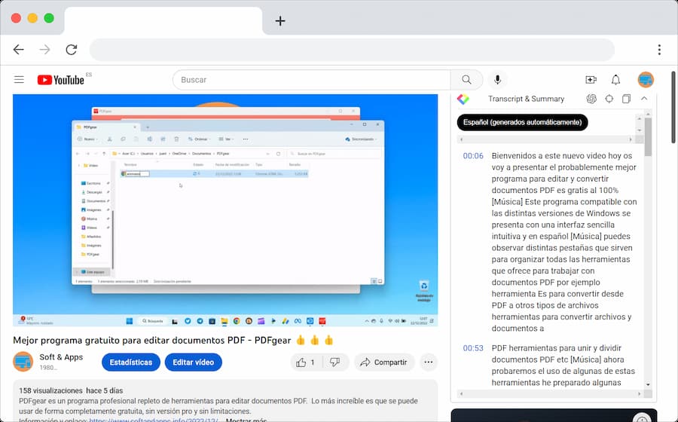Click the 'Transcript & Summary' heading
This screenshot has height=422, width=678.
point(527,99)
